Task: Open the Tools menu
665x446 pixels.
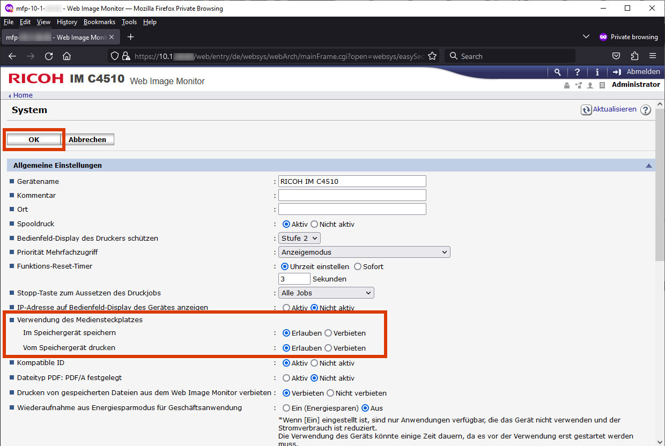Action: click(129, 22)
